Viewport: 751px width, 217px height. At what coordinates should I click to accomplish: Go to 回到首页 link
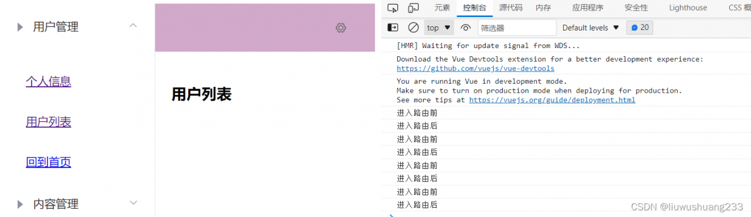click(x=49, y=162)
